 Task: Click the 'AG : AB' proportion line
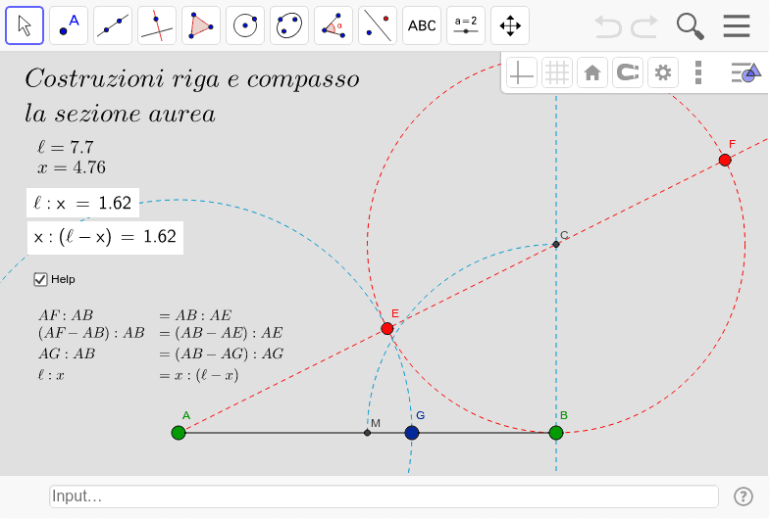[67, 354]
